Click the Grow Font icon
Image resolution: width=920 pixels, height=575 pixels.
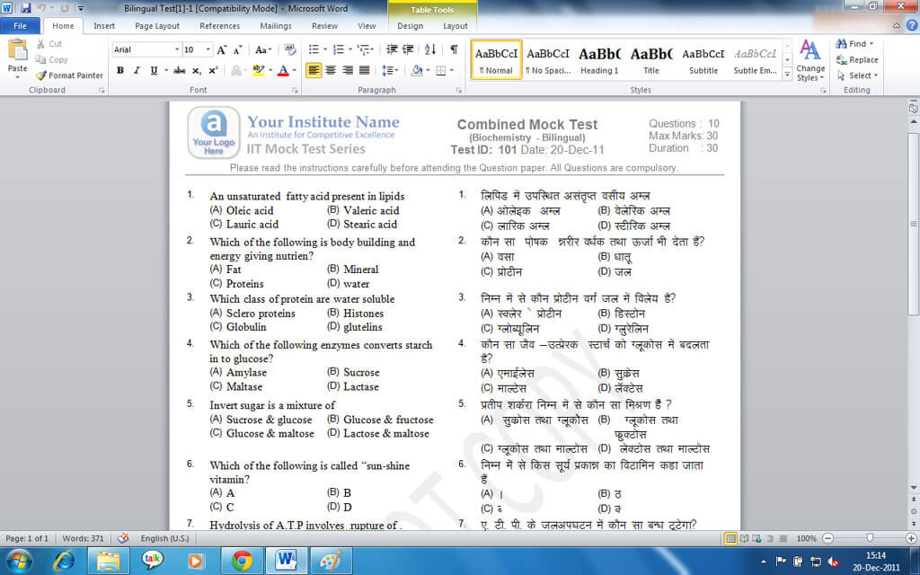click(222, 50)
